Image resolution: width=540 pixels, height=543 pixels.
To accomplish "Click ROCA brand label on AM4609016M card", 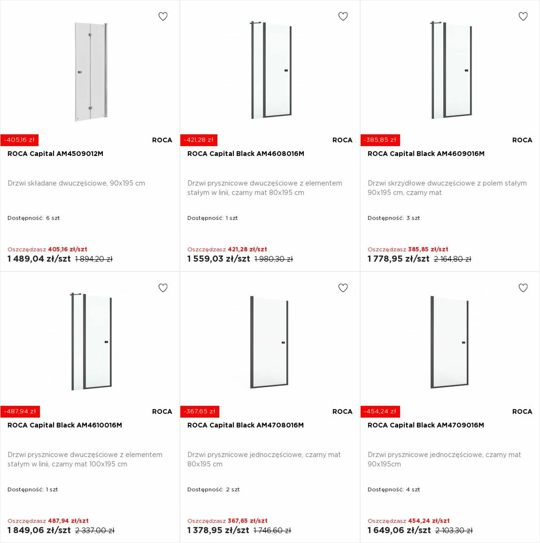I will tap(522, 140).
